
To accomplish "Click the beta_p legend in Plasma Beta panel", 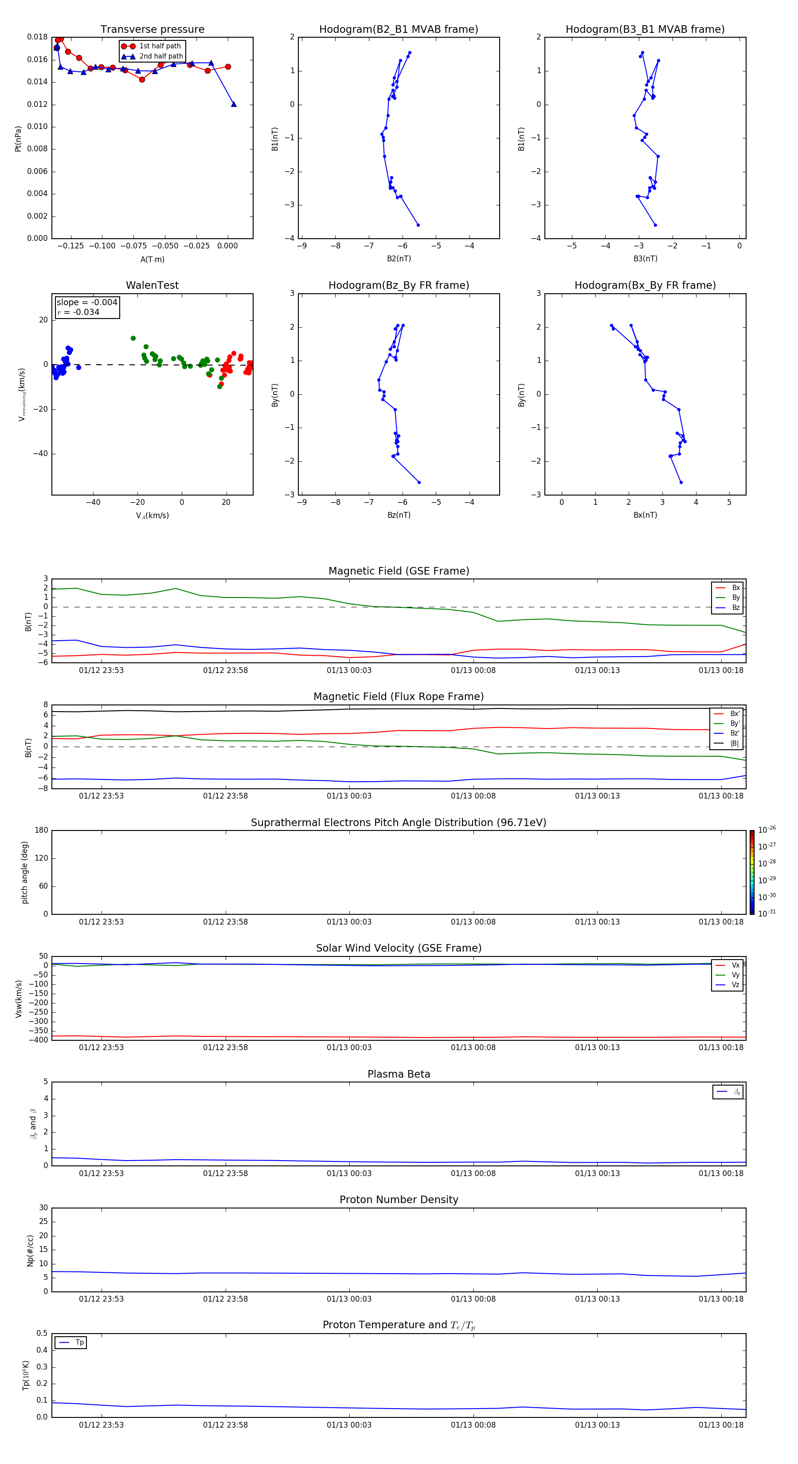I will pyautogui.click(x=728, y=1092).
